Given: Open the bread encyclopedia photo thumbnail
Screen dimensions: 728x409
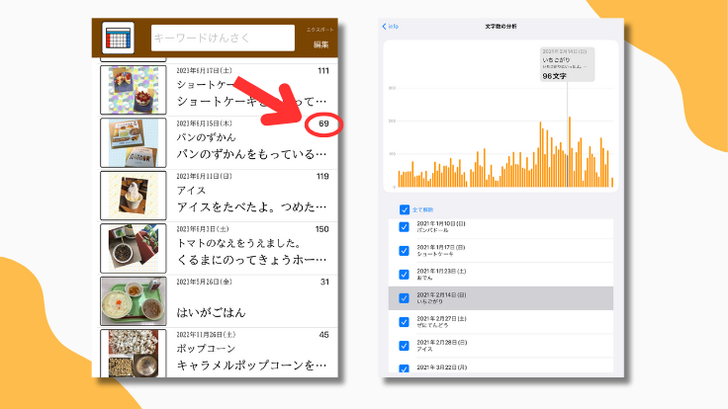Looking at the screenshot, I should coord(134,142).
